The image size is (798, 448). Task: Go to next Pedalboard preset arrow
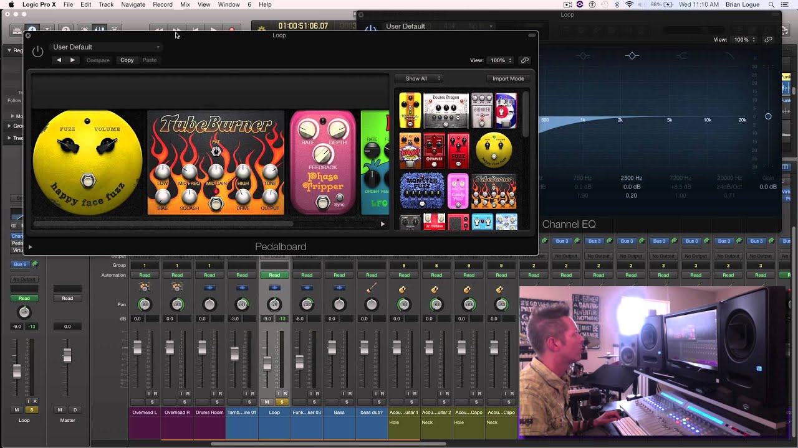72,60
